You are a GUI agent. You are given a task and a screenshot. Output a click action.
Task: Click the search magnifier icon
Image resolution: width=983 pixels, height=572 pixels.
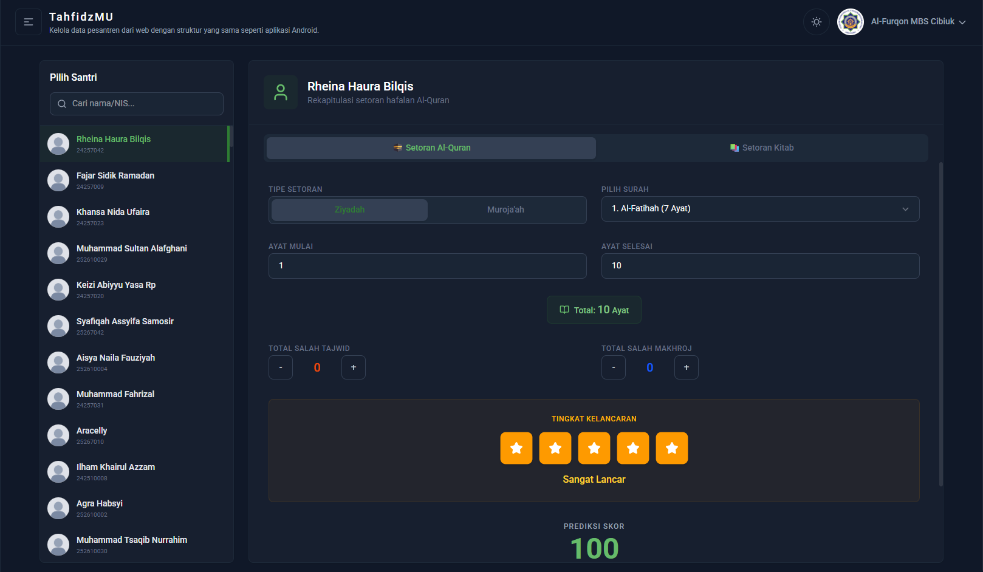pos(62,104)
